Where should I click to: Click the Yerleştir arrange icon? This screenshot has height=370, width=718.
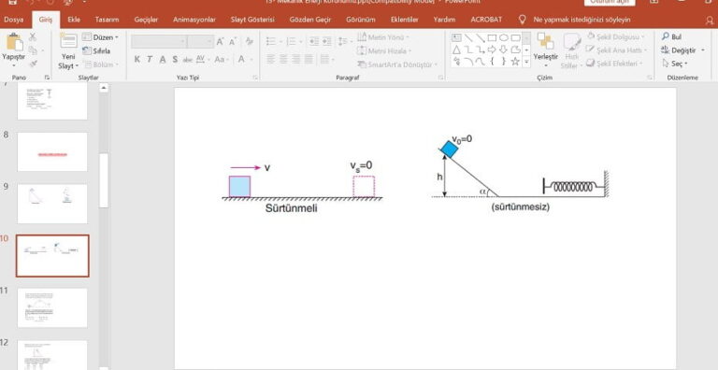point(545,41)
